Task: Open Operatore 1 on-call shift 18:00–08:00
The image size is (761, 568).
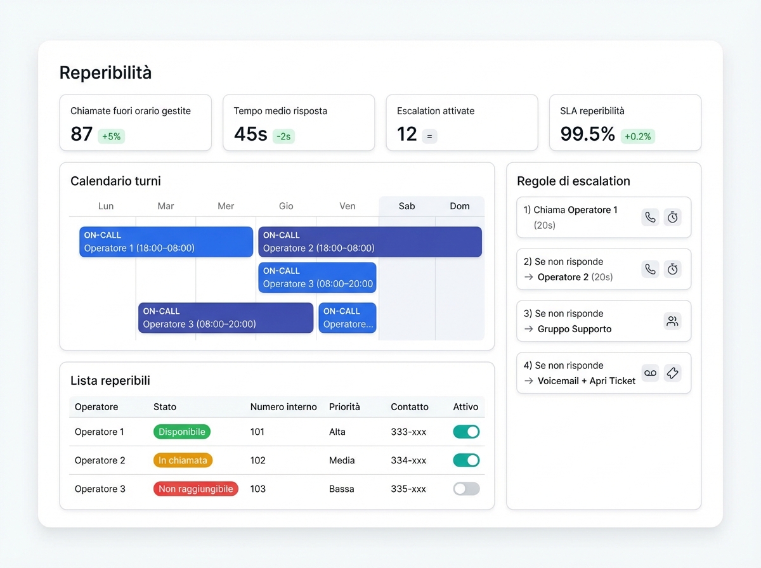Action: pyautogui.click(x=166, y=242)
